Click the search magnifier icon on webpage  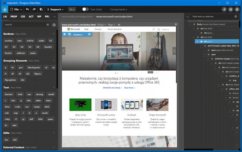click(153, 29)
